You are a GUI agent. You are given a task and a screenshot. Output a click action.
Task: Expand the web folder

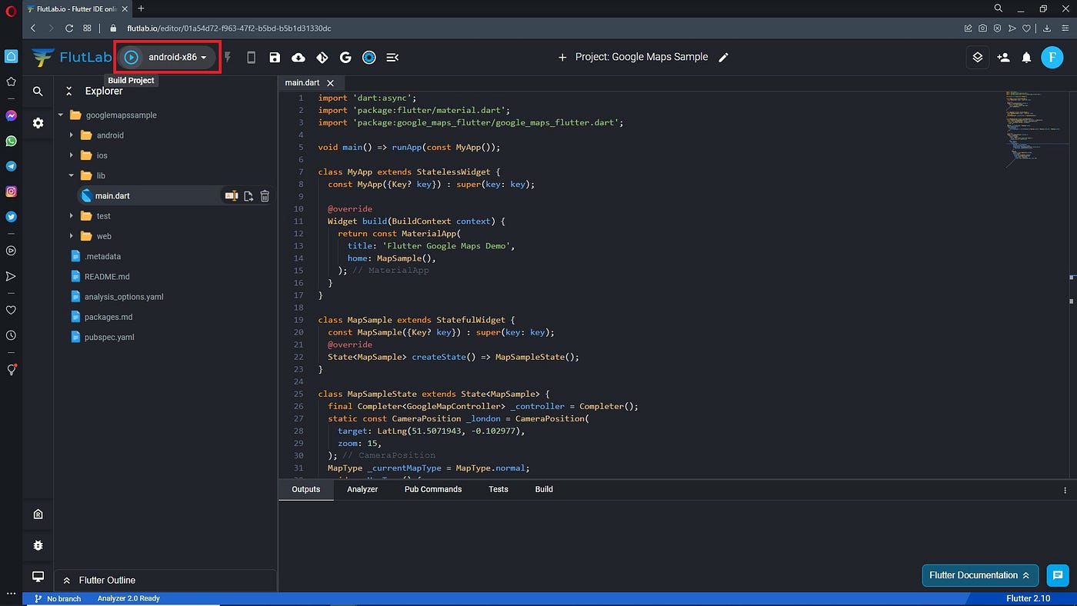(x=72, y=236)
